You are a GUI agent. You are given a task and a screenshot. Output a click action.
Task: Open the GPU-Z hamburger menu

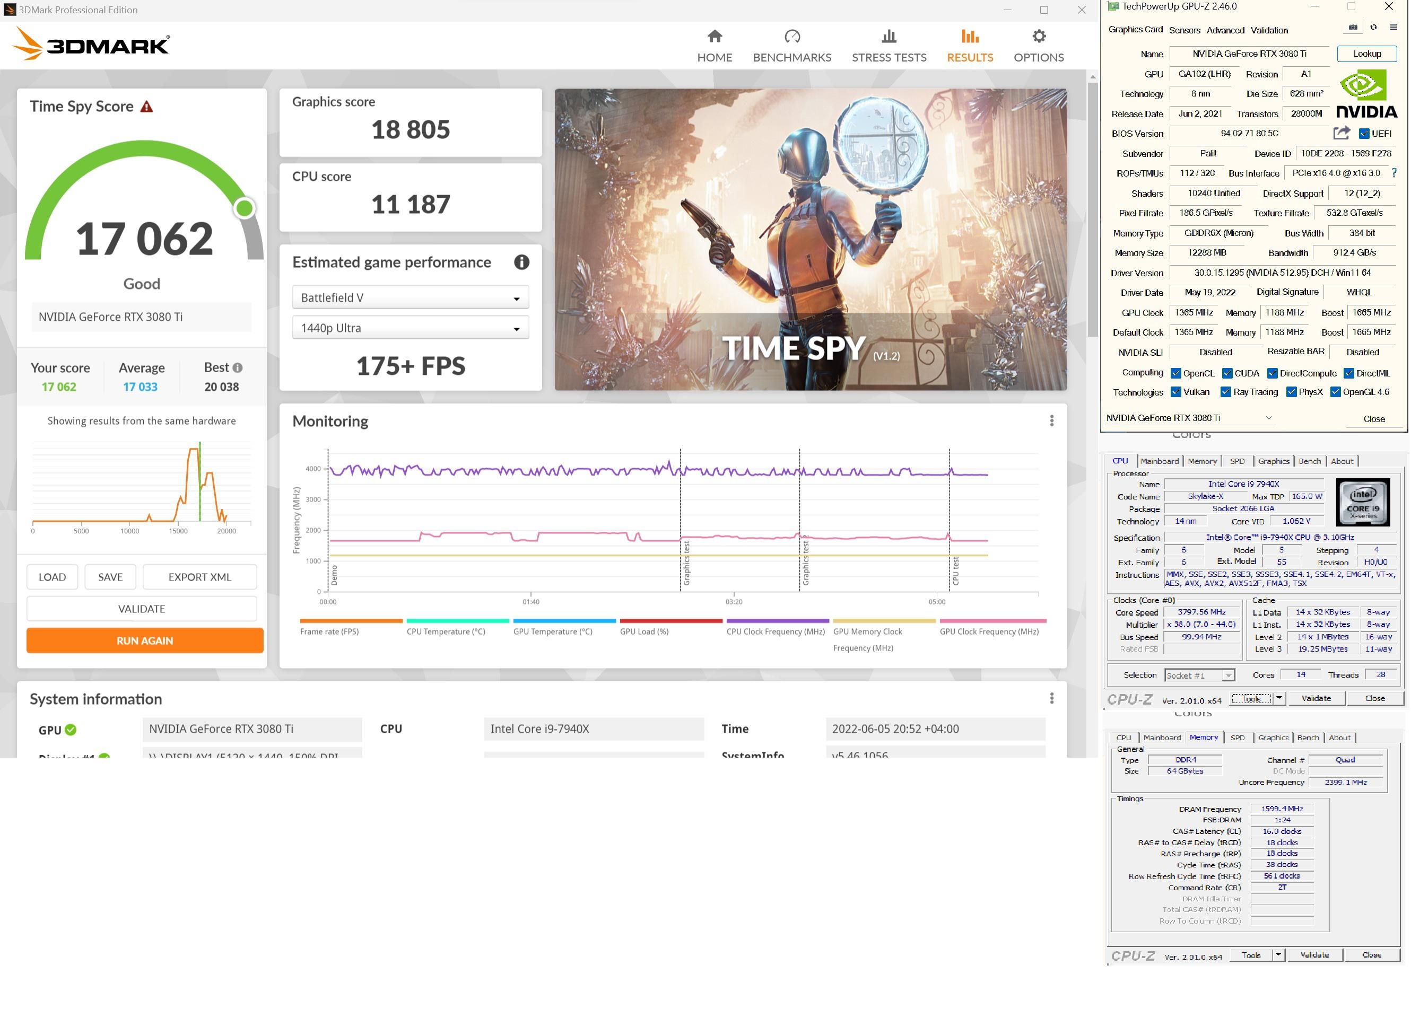point(1393,28)
